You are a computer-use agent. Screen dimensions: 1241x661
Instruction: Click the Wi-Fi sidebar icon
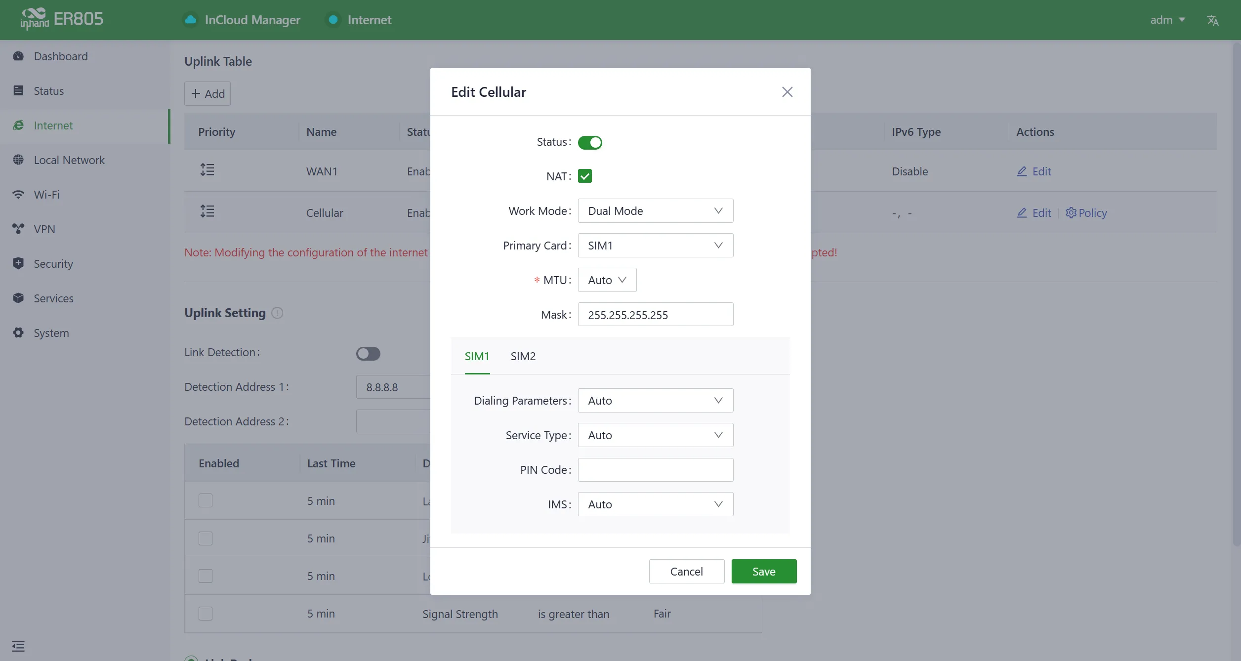pos(18,195)
